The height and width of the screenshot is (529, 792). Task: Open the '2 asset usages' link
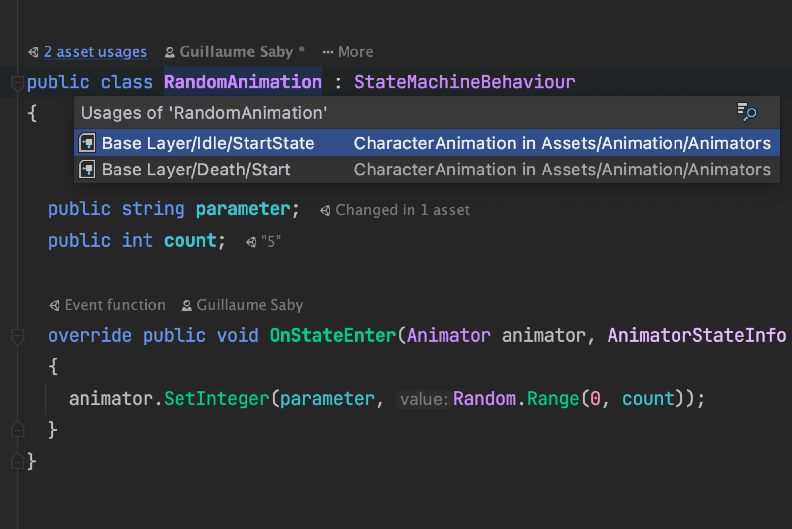coord(96,52)
